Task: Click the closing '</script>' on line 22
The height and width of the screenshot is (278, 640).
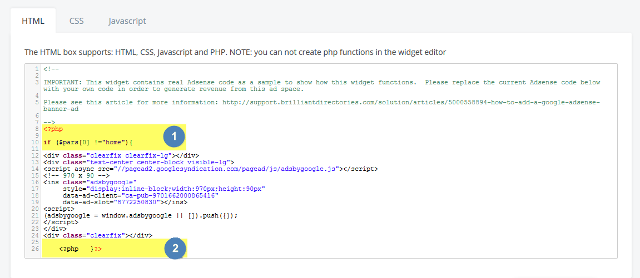Action: [x=61, y=222]
